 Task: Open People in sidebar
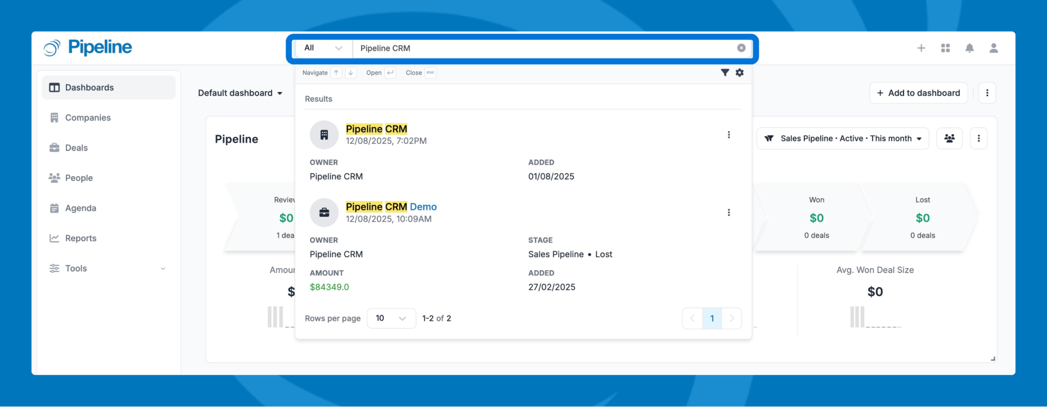click(108, 178)
